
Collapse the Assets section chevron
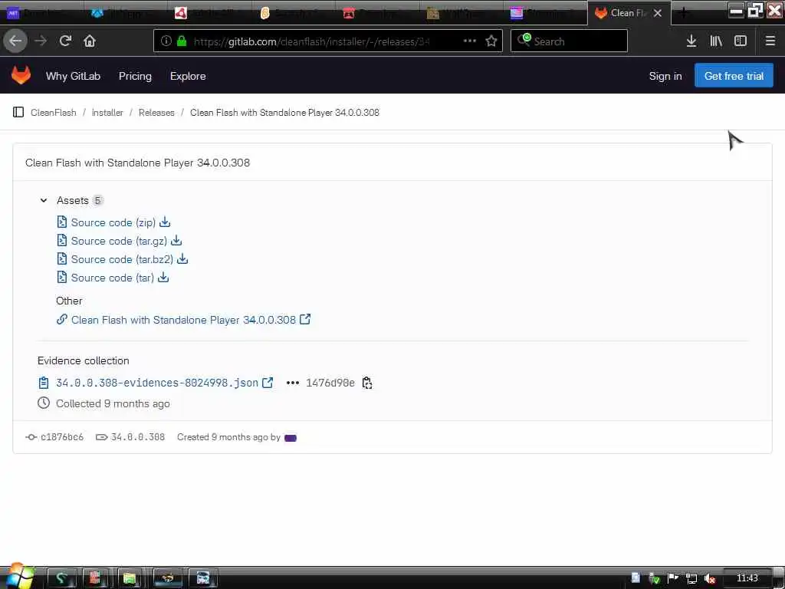[44, 200]
